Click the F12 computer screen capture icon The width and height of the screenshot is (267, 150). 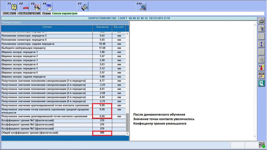142,7
